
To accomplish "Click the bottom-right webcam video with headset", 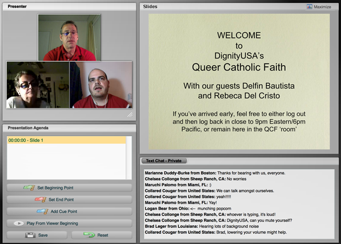I will (101, 85).
